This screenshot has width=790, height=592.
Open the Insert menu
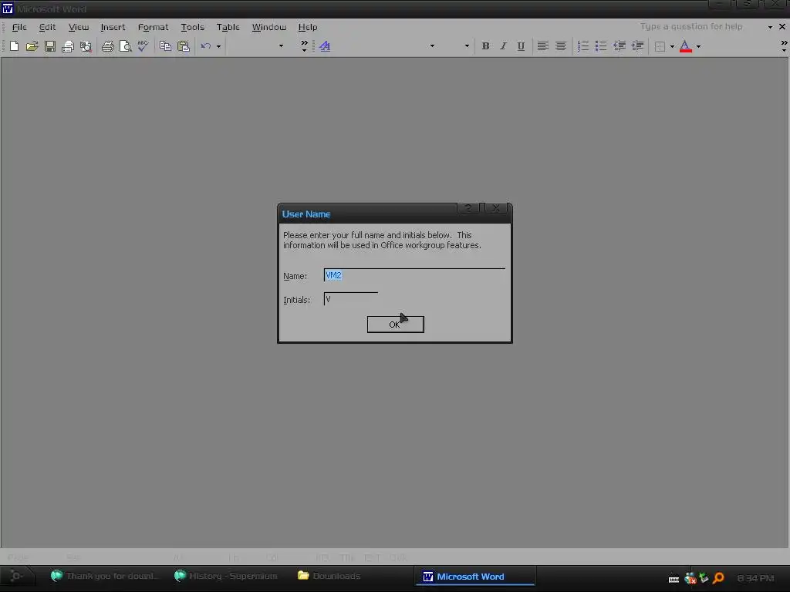(113, 27)
